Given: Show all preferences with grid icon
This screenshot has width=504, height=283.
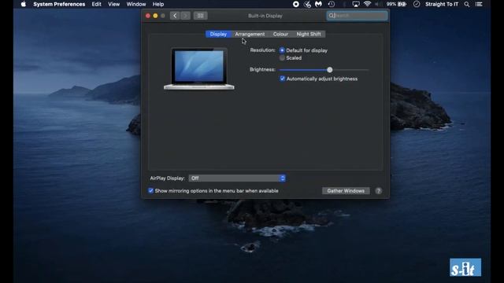Looking at the screenshot, I should click(x=200, y=16).
